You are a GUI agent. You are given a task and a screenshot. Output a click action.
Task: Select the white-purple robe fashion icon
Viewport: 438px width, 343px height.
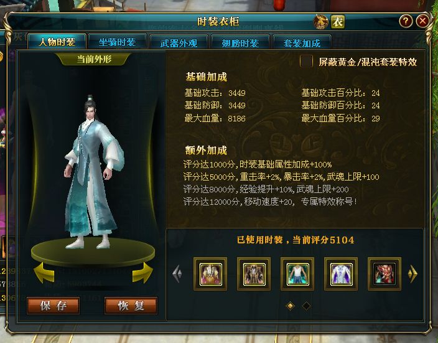(341, 274)
